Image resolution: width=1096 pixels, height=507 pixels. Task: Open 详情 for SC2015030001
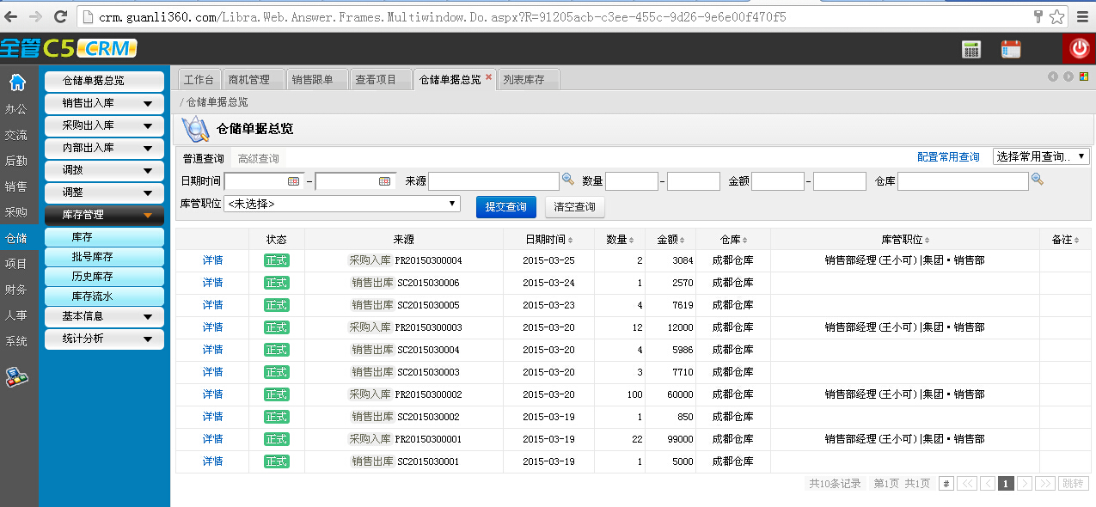(x=212, y=461)
